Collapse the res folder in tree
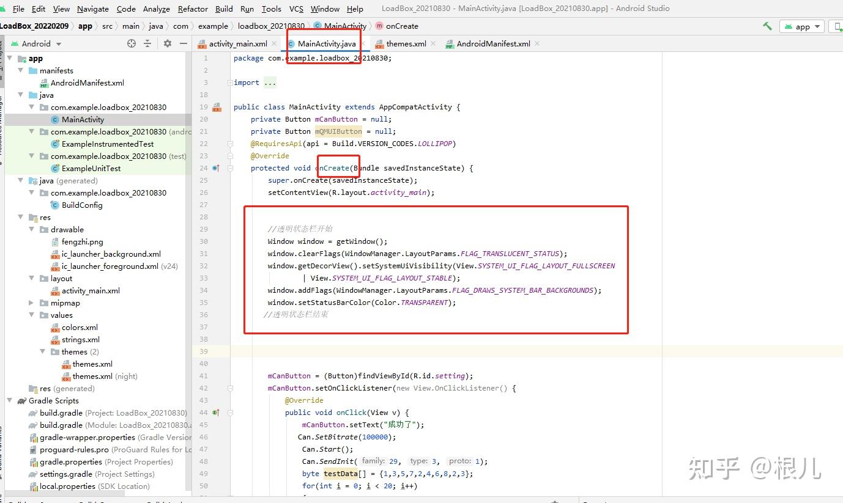This screenshot has height=503, width=843. click(21, 218)
